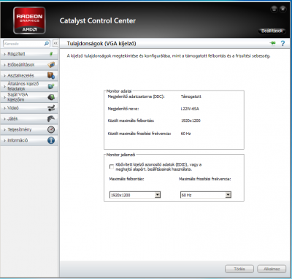
Task: Toggle the EDID extended display data checkbox
Action: [112, 167]
